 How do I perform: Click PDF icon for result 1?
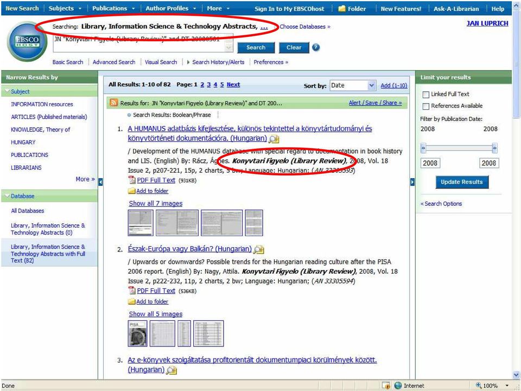point(132,180)
